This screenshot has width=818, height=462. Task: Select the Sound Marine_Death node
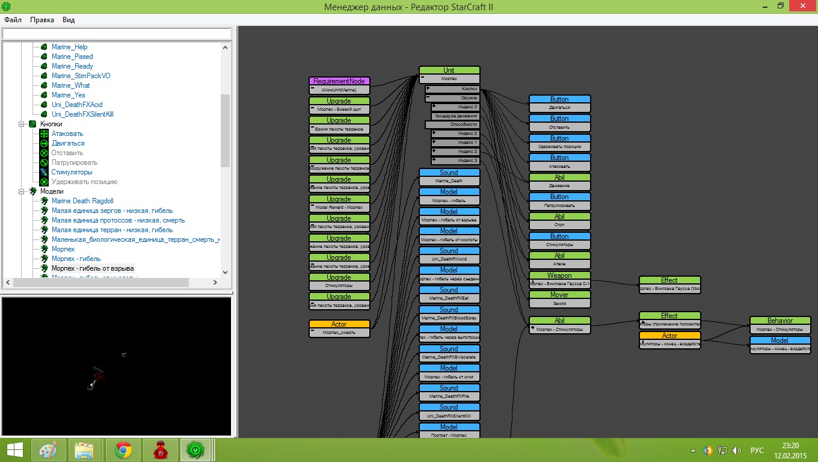[449, 177]
